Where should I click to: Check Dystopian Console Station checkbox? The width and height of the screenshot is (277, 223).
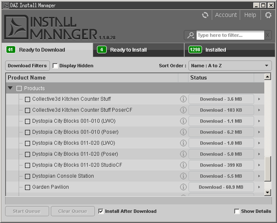pos(27,176)
